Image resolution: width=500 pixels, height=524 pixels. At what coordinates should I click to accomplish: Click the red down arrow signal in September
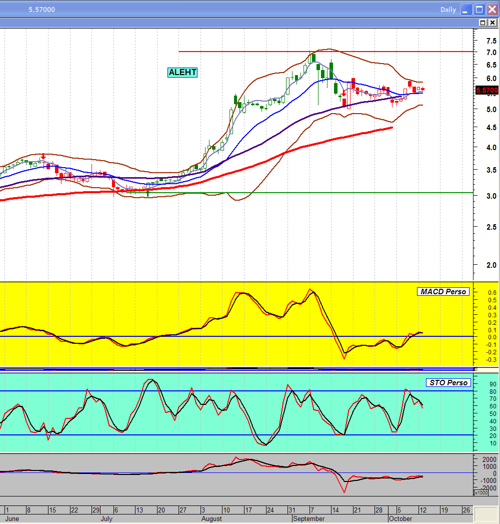pos(344,94)
